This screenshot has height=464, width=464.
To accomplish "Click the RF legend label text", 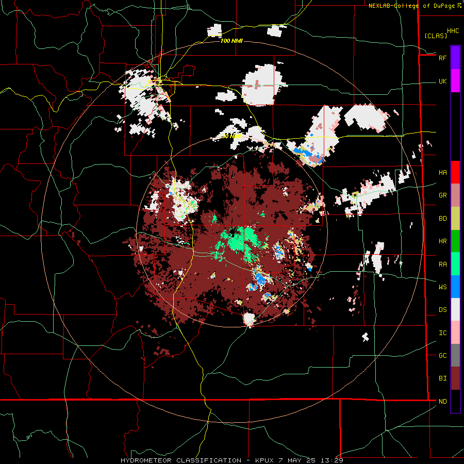I will pyautogui.click(x=442, y=58).
